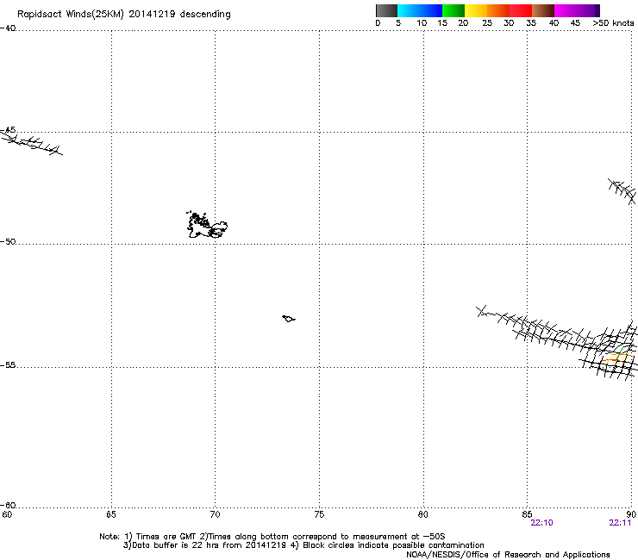638x560 pixels.
Task: Click the gray 0-5 knots color segment
Action: (386, 10)
